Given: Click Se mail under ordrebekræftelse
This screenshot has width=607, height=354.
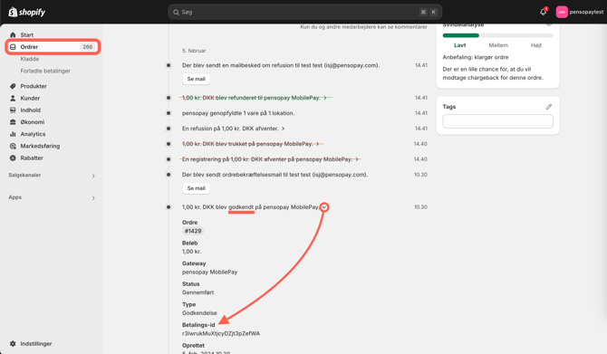Looking at the screenshot, I should [x=197, y=188].
